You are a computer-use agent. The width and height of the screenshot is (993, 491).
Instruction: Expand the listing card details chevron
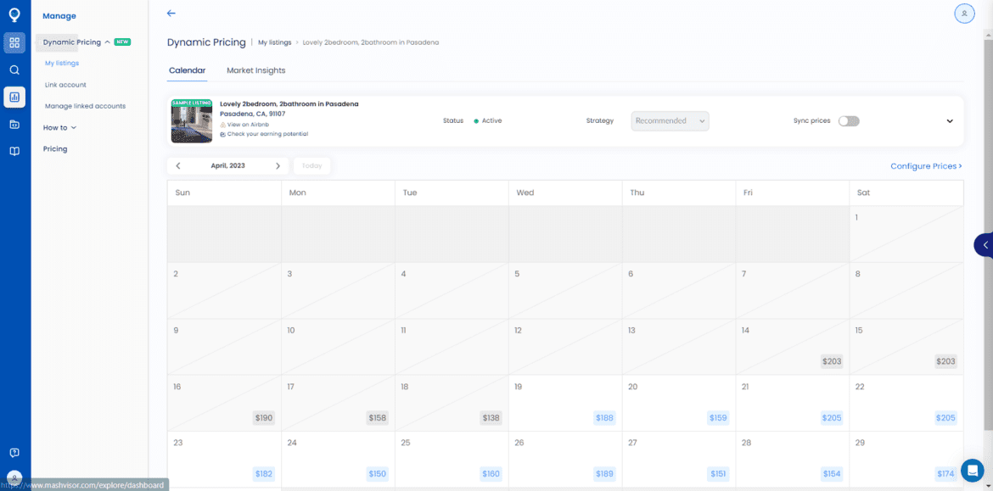[x=950, y=121]
